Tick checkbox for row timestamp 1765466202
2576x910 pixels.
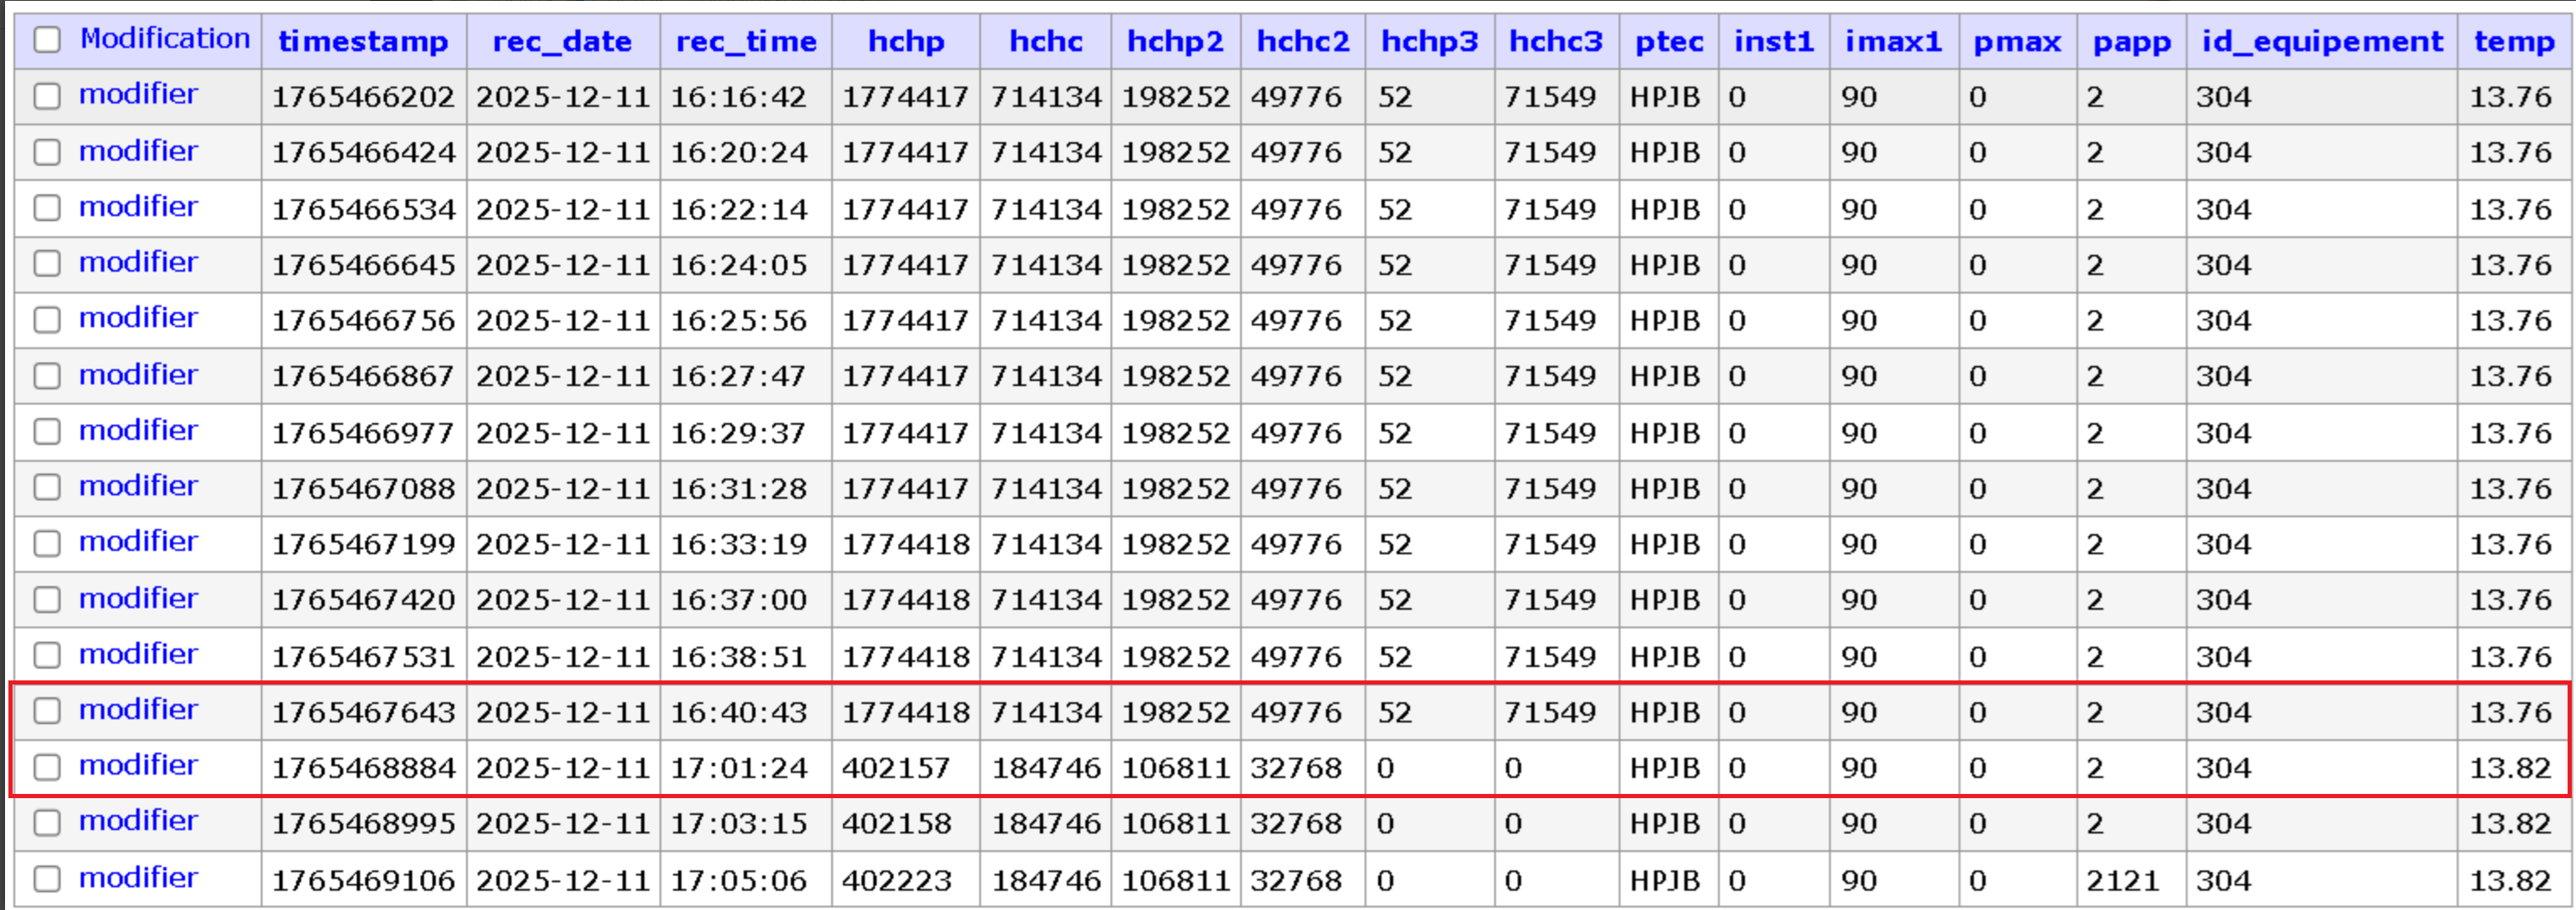click(47, 96)
